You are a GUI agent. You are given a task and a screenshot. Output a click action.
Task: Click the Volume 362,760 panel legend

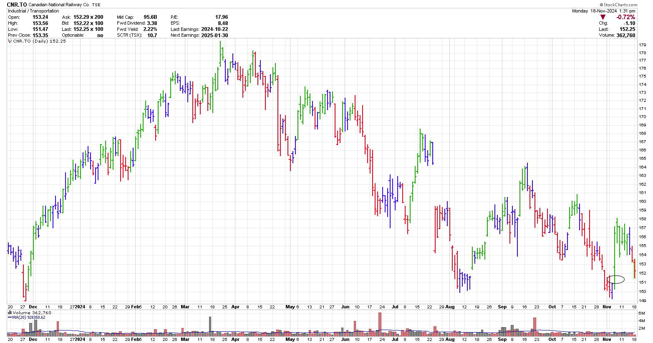pyautogui.click(x=32, y=313)
